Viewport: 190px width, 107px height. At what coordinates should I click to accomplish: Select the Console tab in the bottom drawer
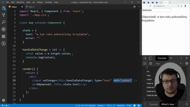click(x=153, y=104)
